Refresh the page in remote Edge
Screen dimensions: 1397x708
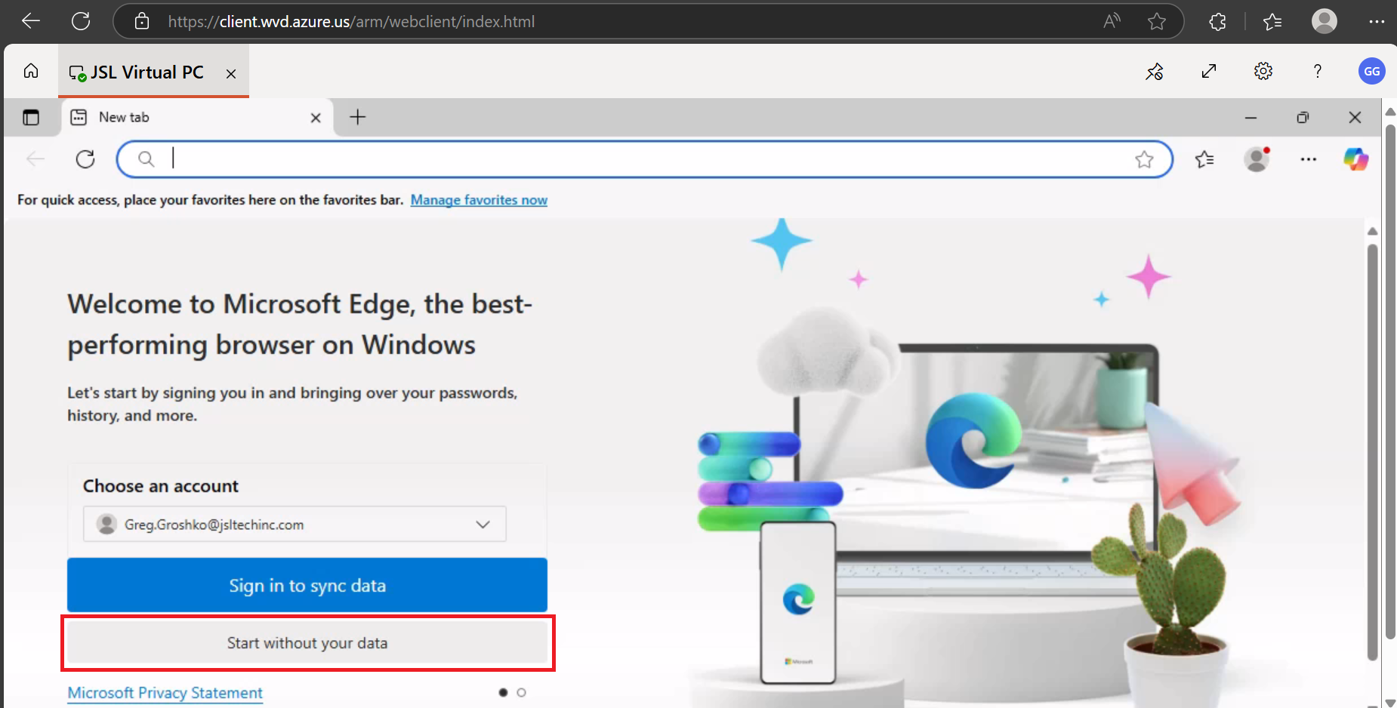click(85, 159)
